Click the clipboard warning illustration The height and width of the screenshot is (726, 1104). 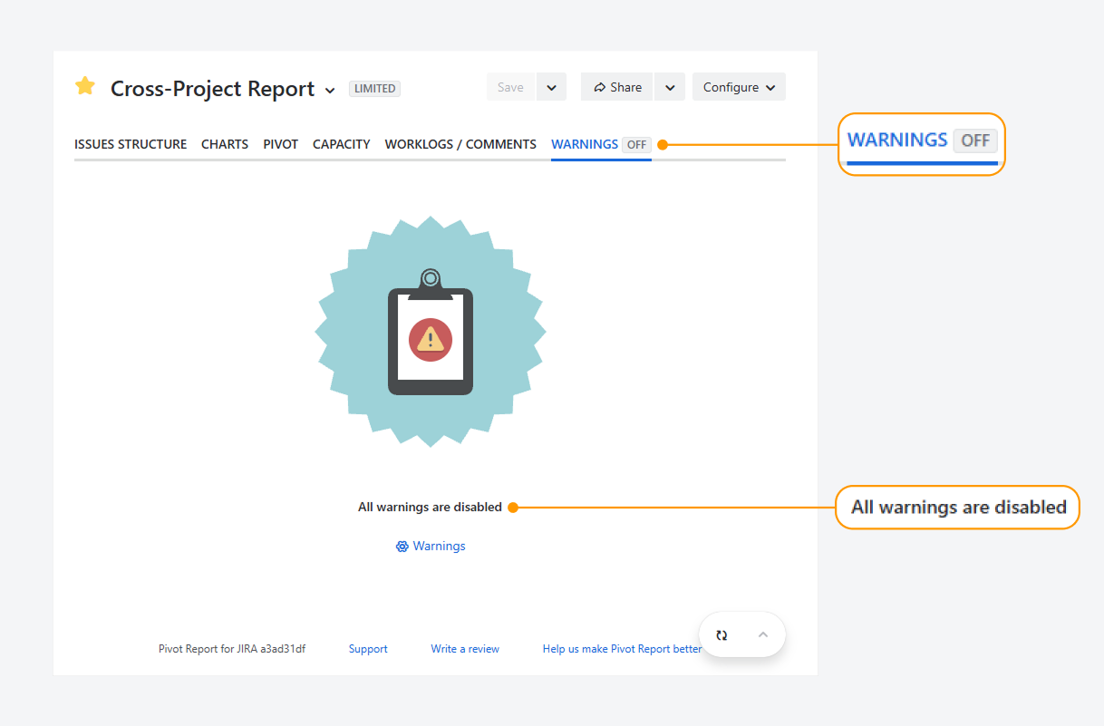click(x=431, y=332)
